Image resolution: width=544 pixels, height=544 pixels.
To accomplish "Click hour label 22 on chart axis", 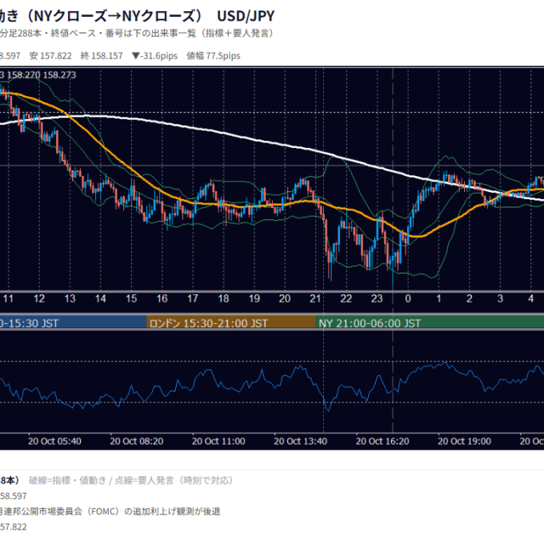I will (x=346, y=298).
